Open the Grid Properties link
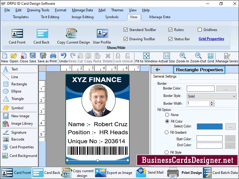This screenshot has height=179, width=239. pyautogui.click(x=211, y=39)
